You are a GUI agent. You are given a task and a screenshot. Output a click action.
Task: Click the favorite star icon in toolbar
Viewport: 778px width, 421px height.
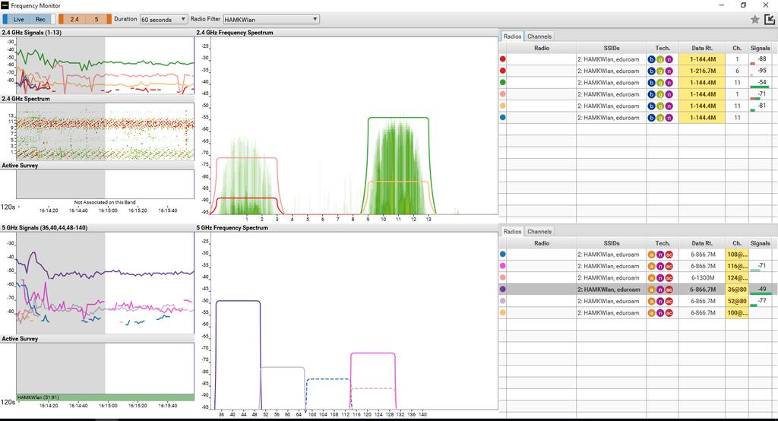point(754,19)
